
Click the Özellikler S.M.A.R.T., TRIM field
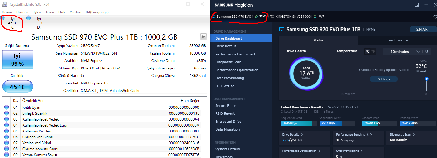pos(143,91)
